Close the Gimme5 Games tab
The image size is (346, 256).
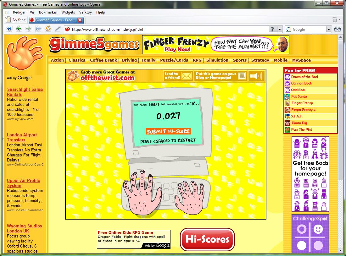tap(80, 20)
